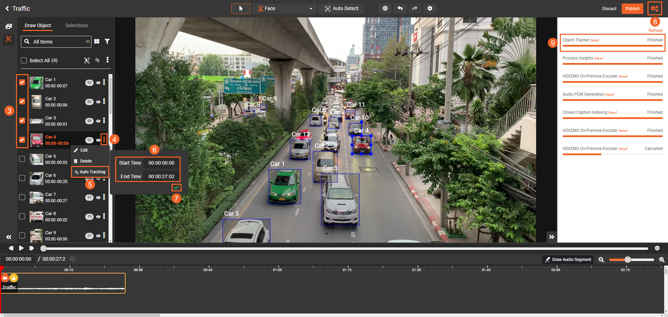Zoom in the timeline with magnifier plus
Image resolution: width=668 pixels, height=317 pixels.
tap(661, 260)
